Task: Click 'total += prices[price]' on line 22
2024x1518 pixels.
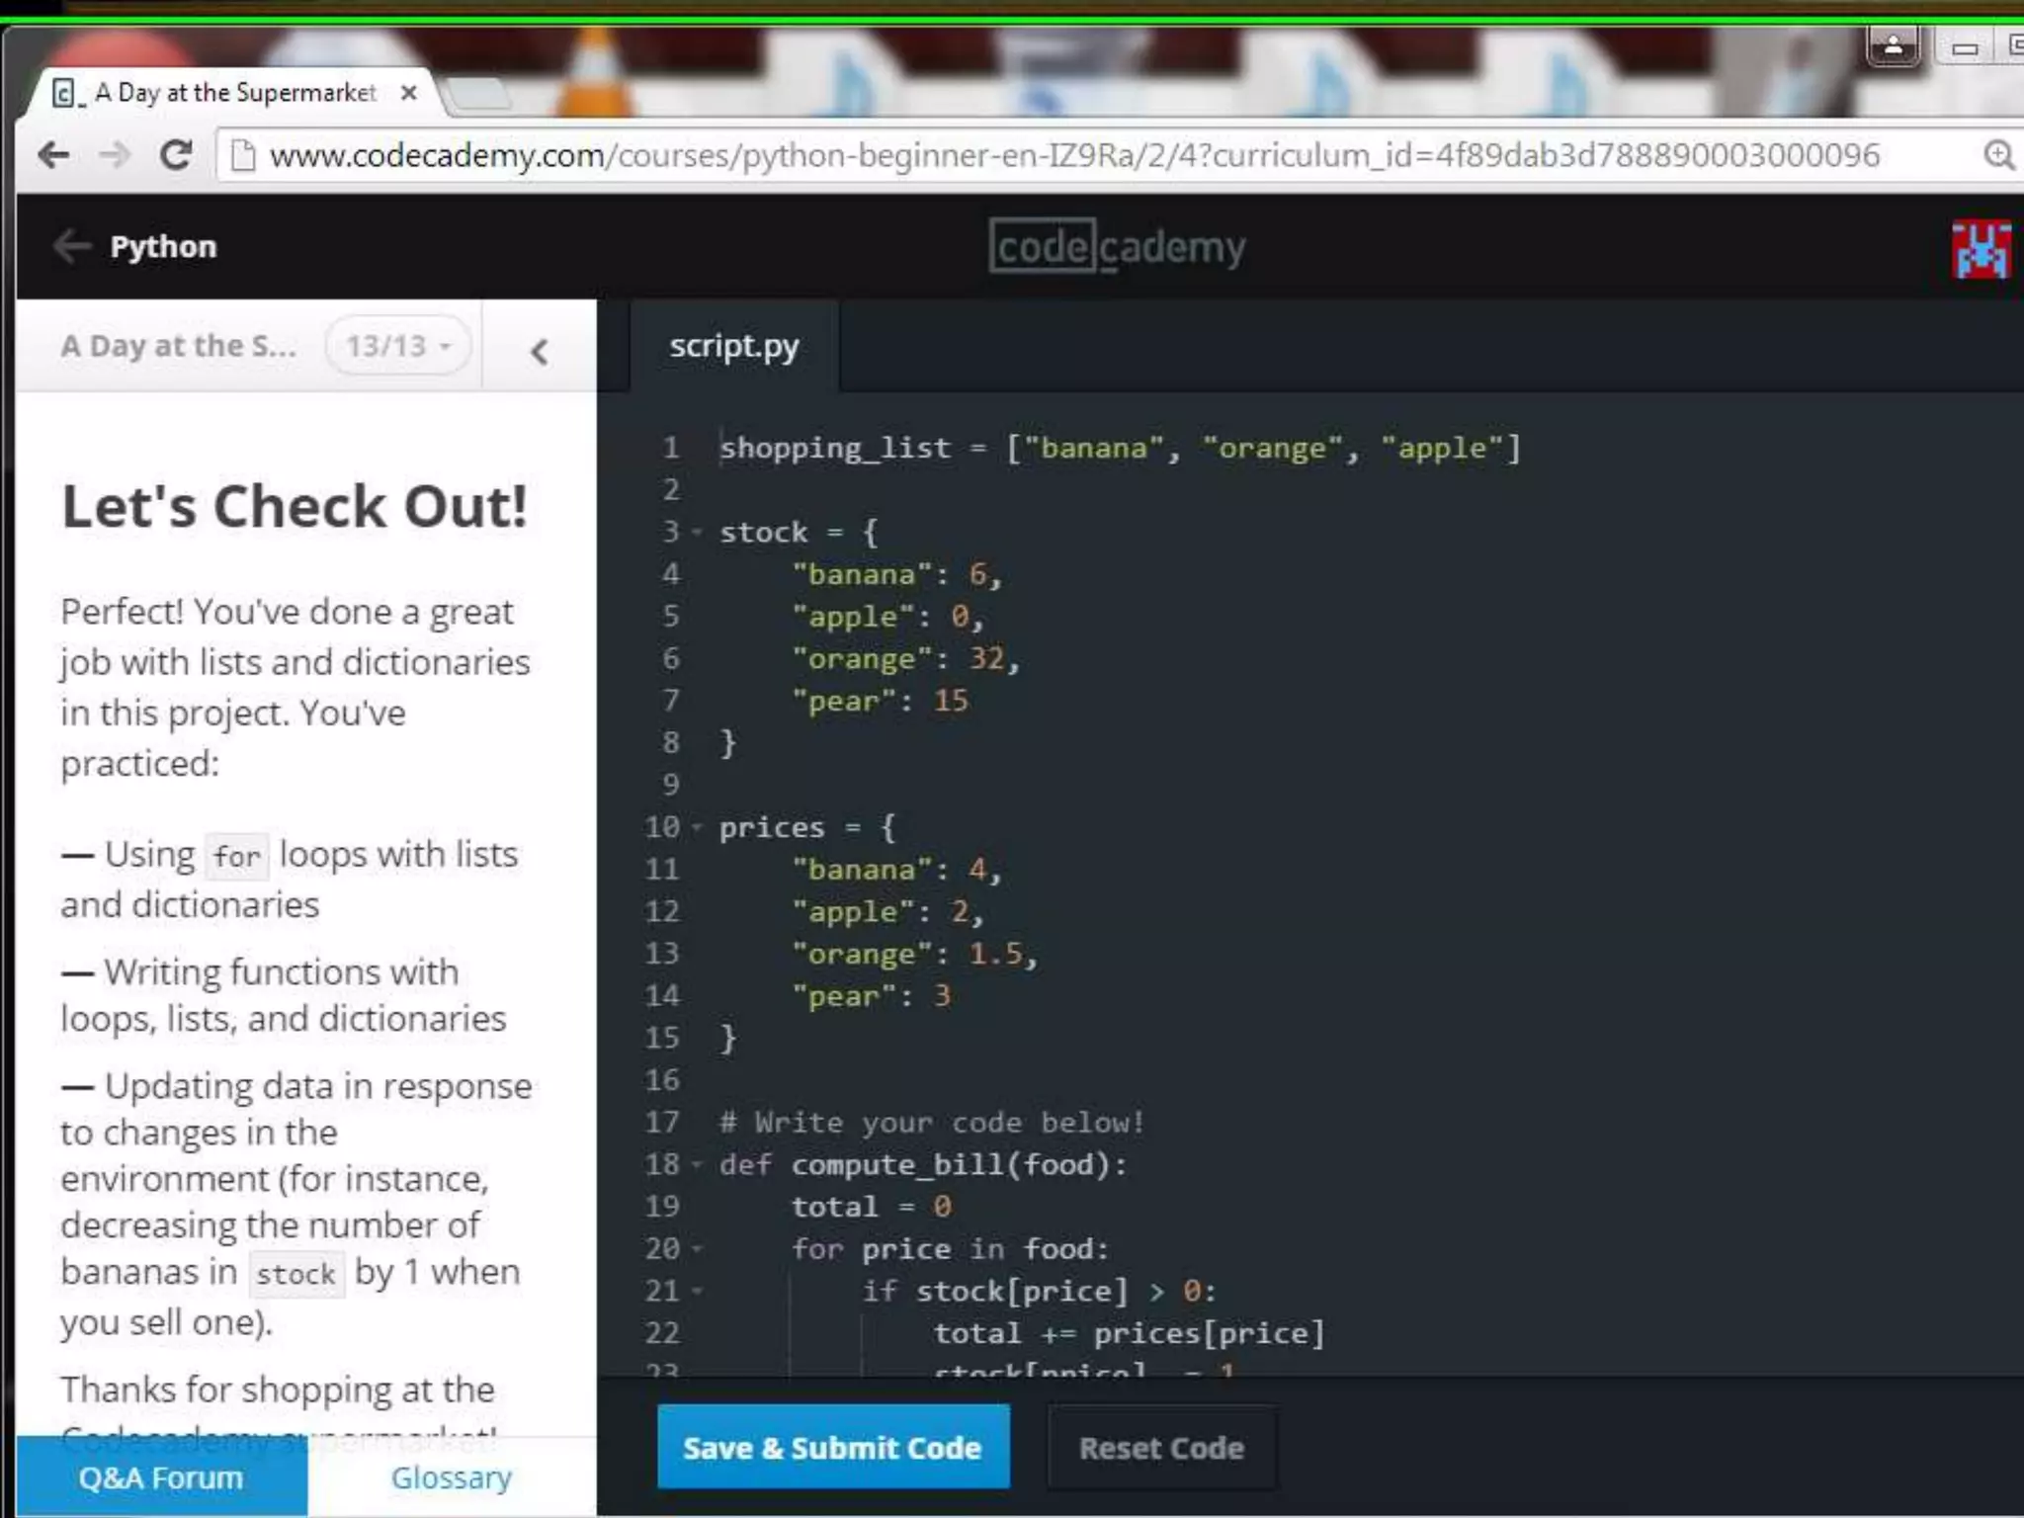Action: click(1129, 1333)
